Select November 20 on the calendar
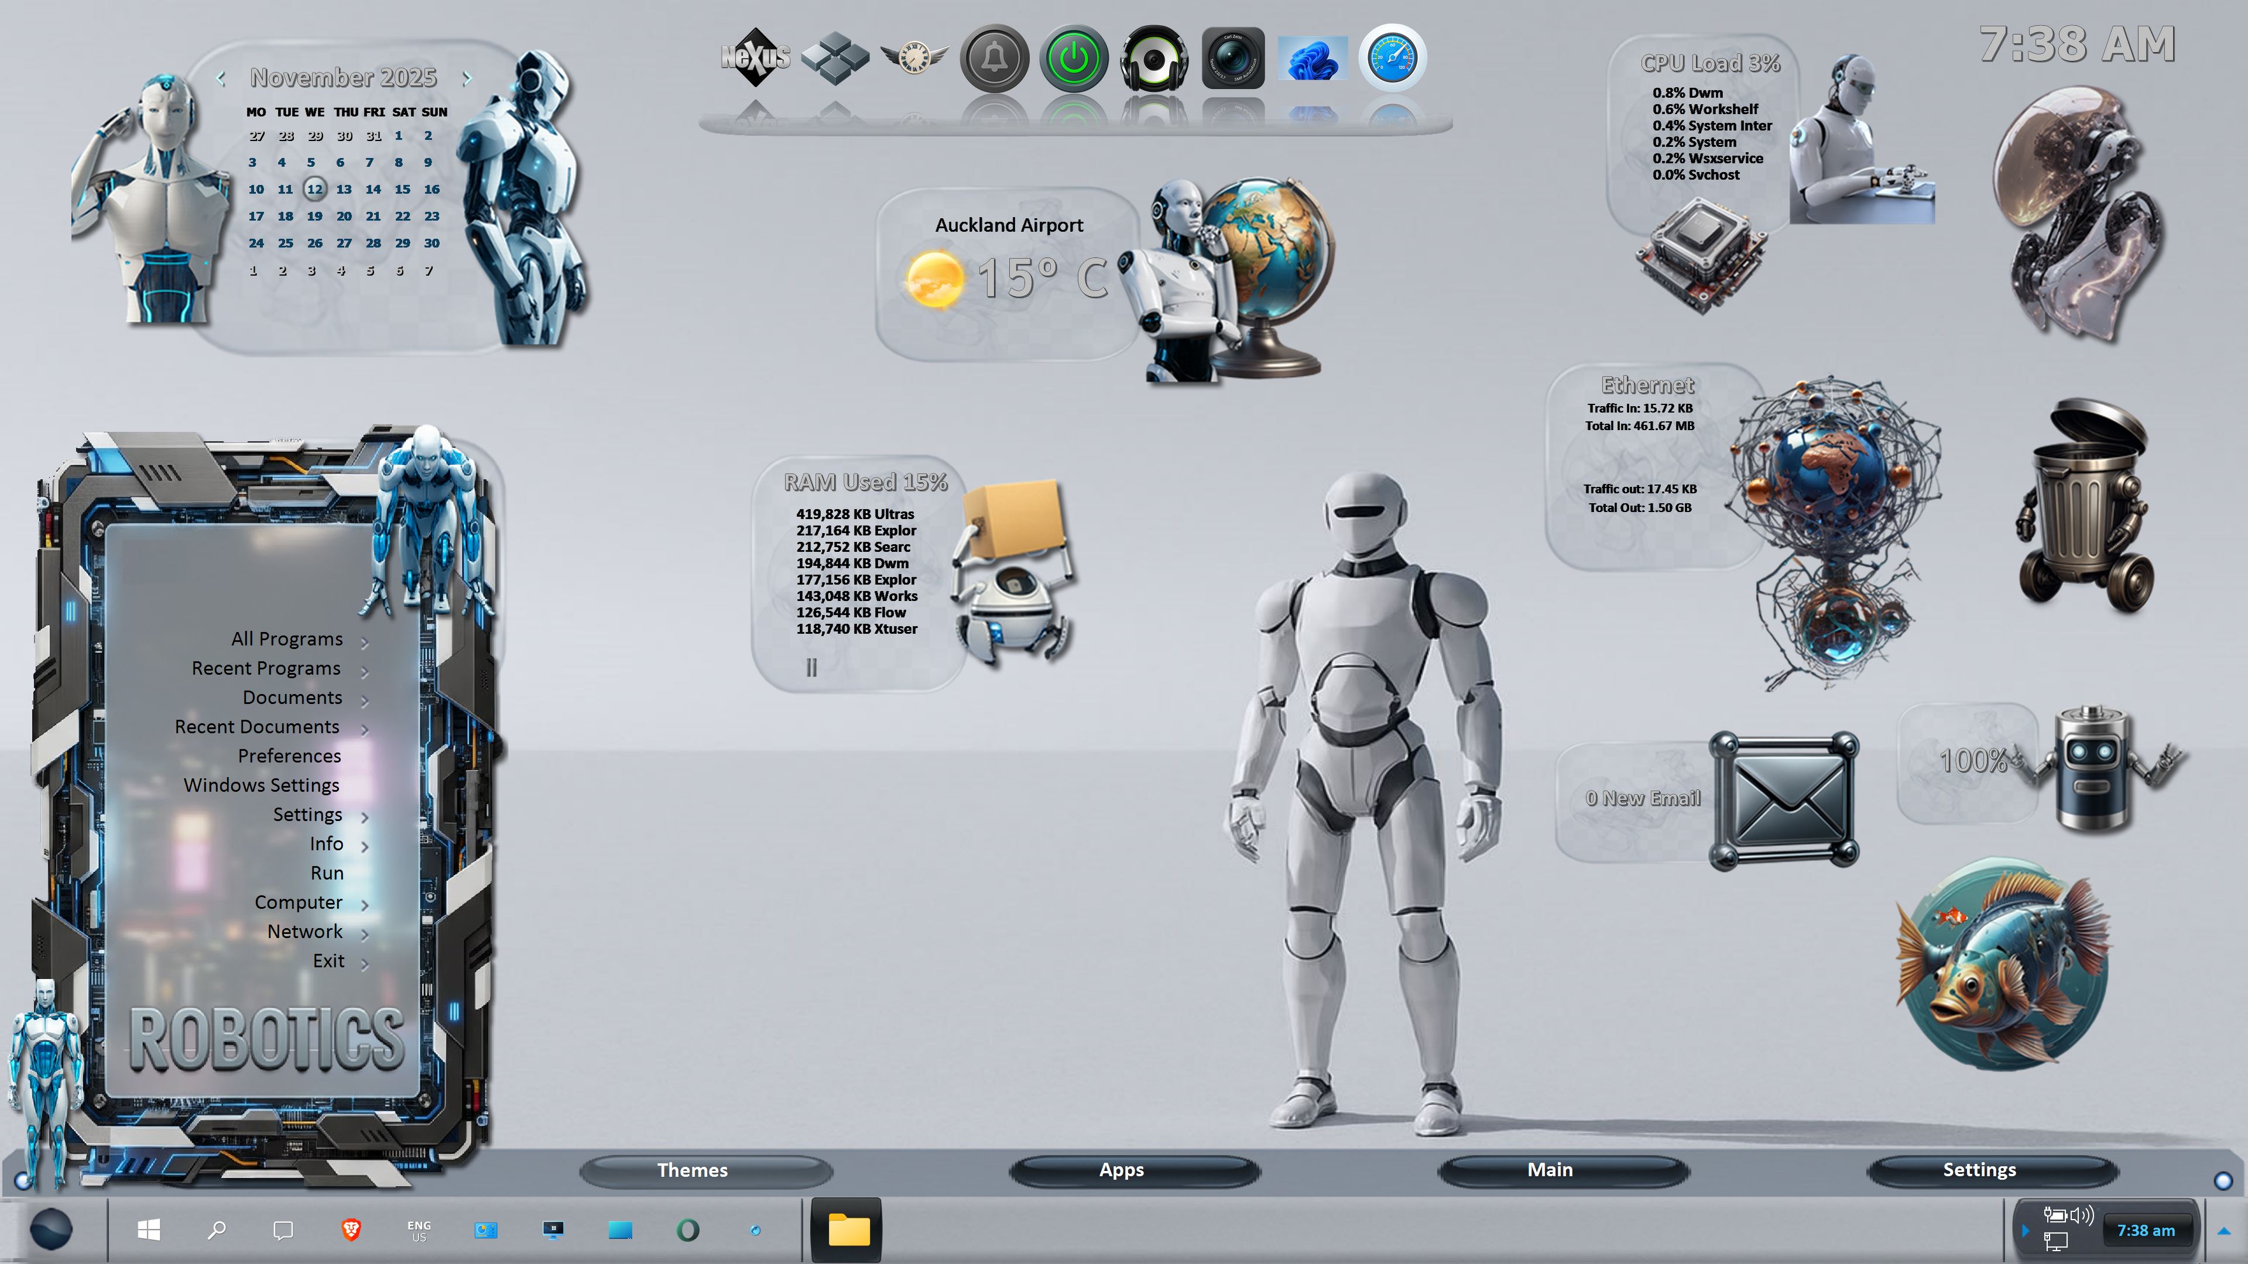The height and width of the screenshot is (1264, 2248). [x=344, y=217]
